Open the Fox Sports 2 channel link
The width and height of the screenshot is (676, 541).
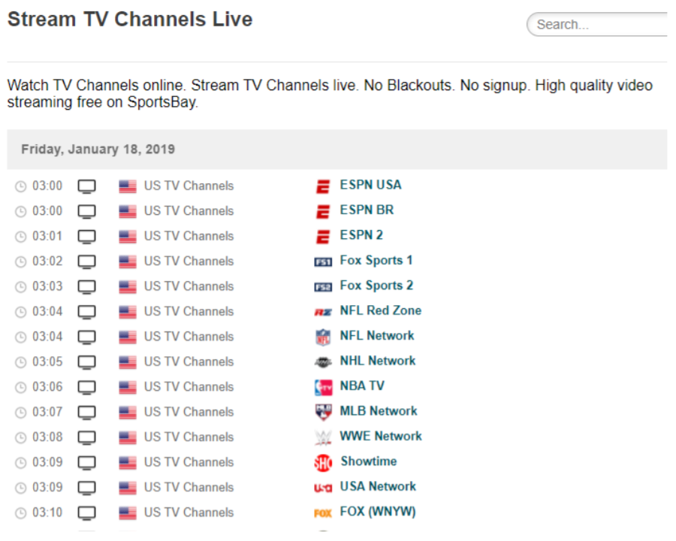coord(376,286)
